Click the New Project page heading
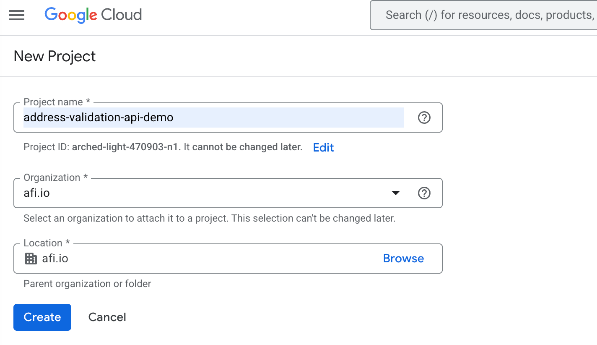 tap(55, 56)
